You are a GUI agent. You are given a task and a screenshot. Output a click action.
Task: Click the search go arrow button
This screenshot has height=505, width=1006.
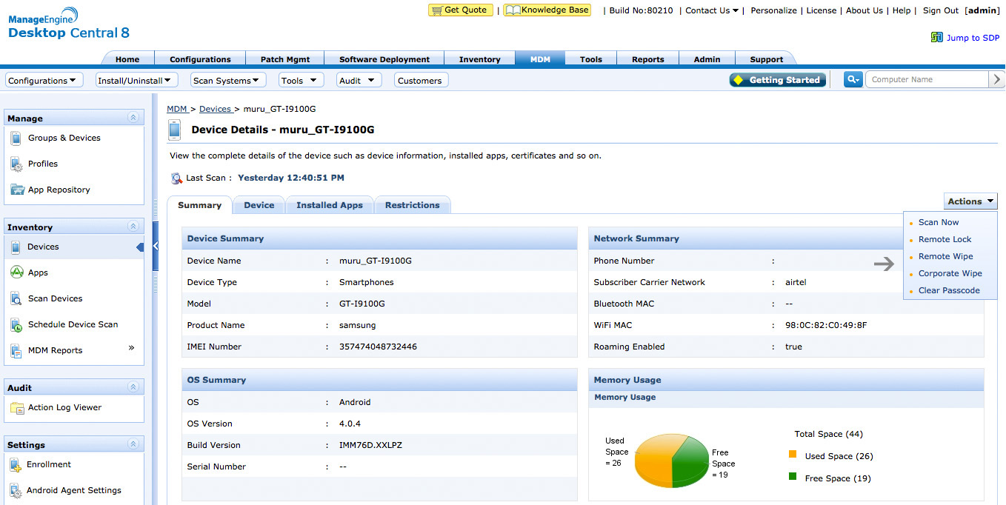click(997, 79)
